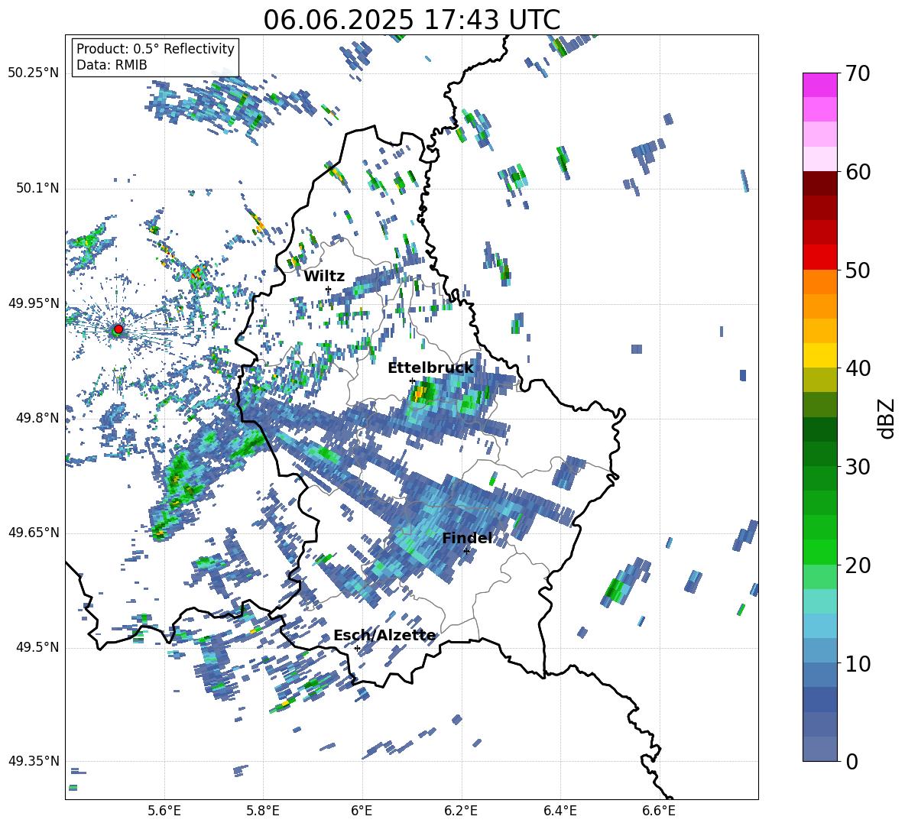
Task: Click the Esch/Alzette cross marker
Action: tap(357, 648)
